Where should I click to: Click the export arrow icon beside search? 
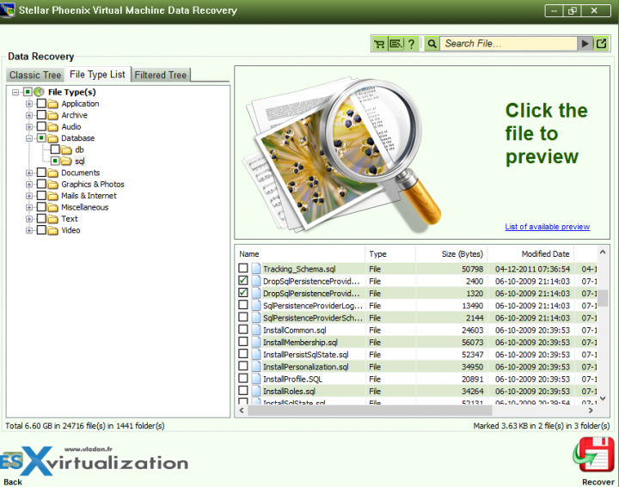pos(601,44)
